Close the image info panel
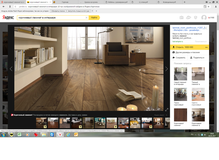 [x=206, y=28]
